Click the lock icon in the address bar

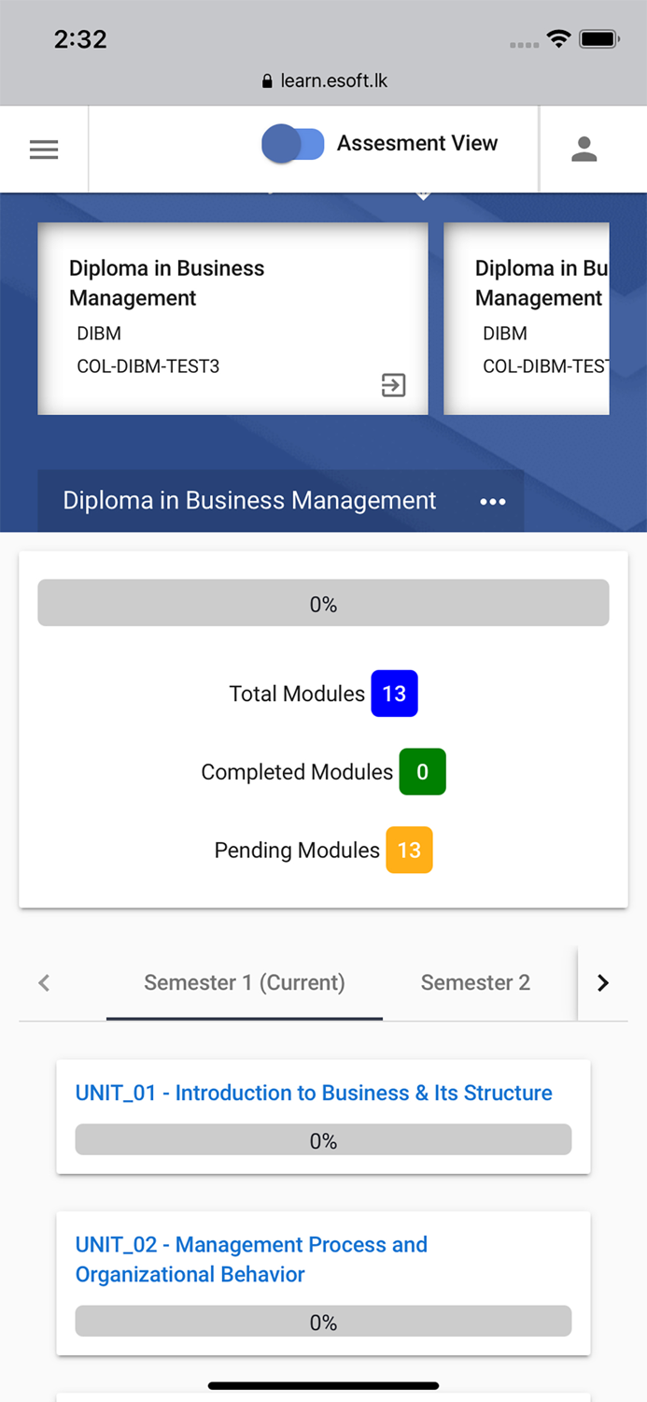click(268, 81)
